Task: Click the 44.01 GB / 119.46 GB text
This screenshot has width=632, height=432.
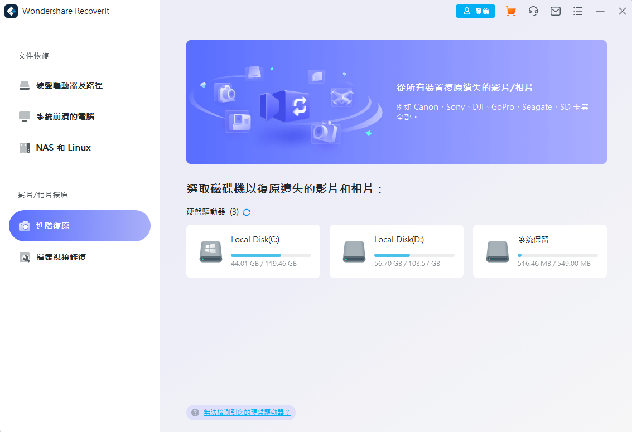Action: [x=264, y=264]
